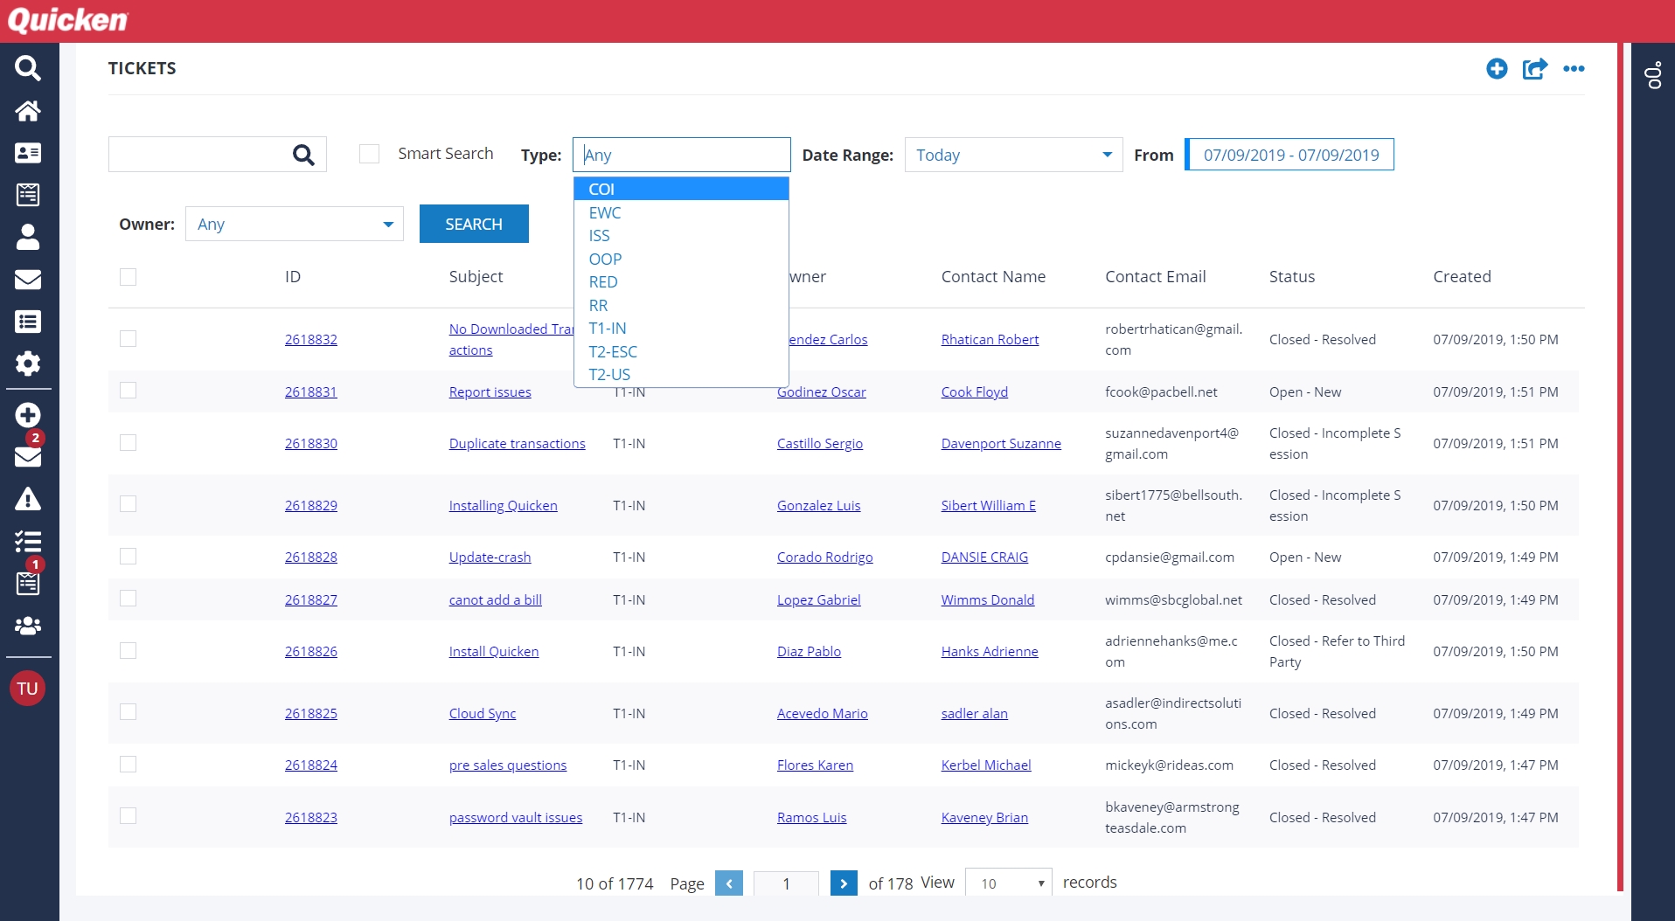Click the export share icon in header
Viewport: 1675px width, 921px height.
[1534, 69]
